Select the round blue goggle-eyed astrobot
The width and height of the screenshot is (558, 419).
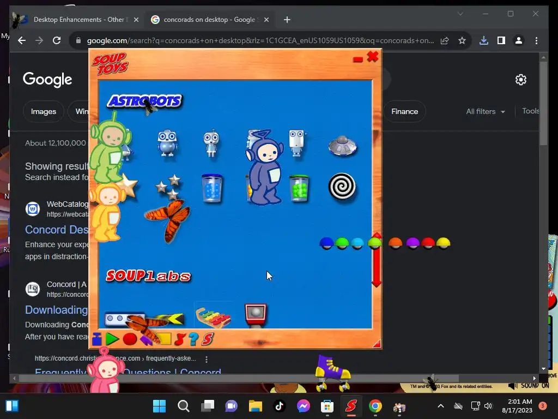click(x=167, y=143)
